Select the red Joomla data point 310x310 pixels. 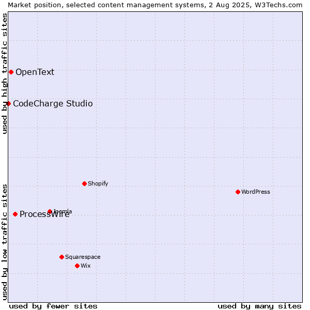coord(50,211)
